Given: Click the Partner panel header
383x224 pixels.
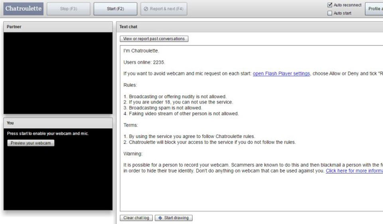Looking at the screenshot, I should (x=58, y=27).
